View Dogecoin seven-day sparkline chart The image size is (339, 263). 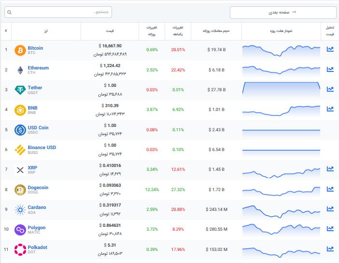(281, 192)
